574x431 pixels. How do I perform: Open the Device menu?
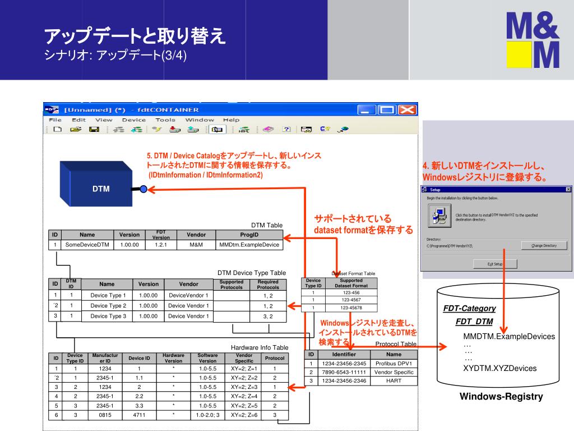click(134, 120)
